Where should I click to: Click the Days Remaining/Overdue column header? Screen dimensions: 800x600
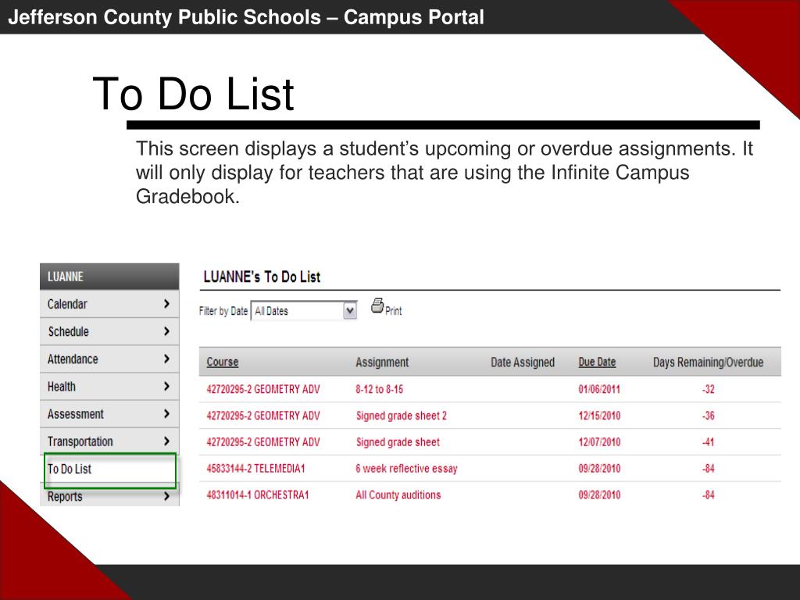coord(708,362)
